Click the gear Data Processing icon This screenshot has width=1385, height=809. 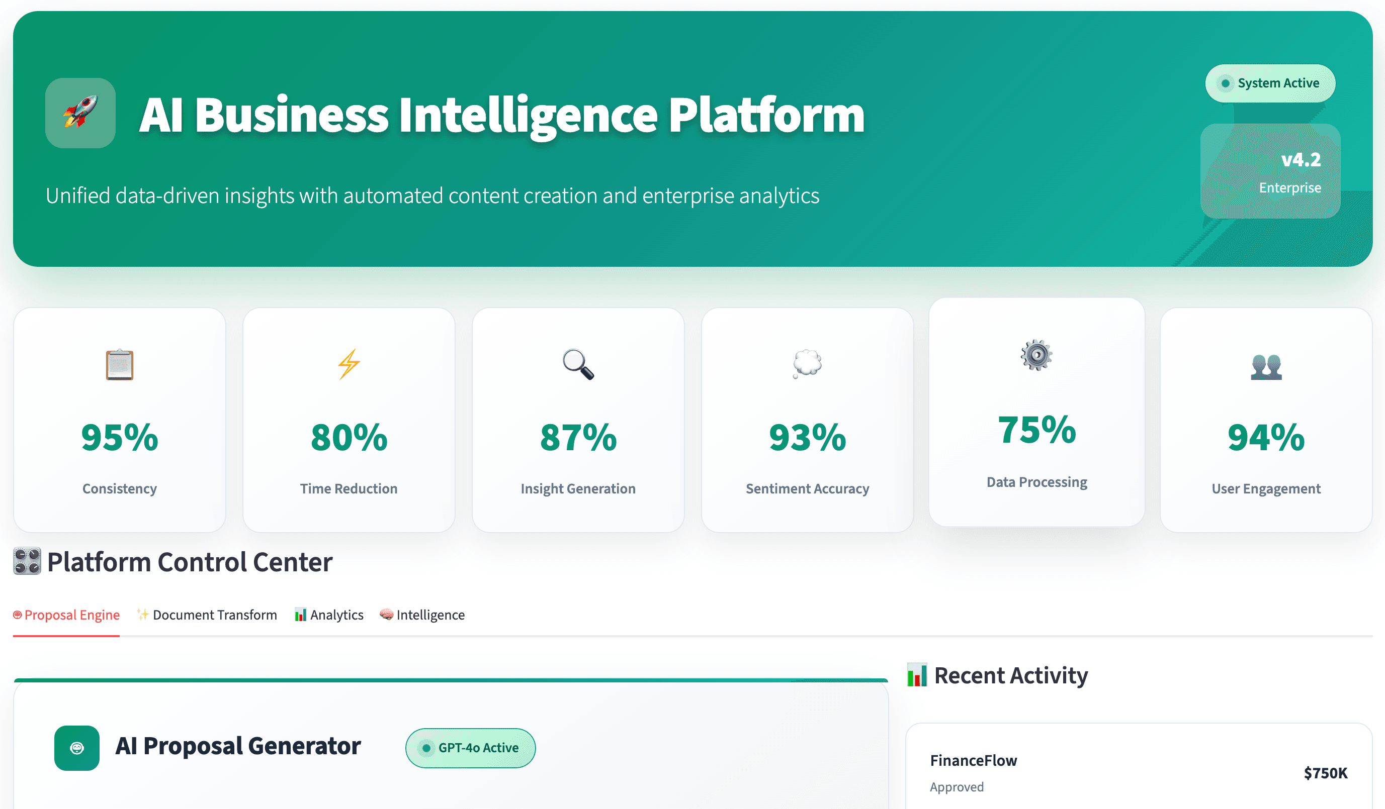pos(1036,355)
